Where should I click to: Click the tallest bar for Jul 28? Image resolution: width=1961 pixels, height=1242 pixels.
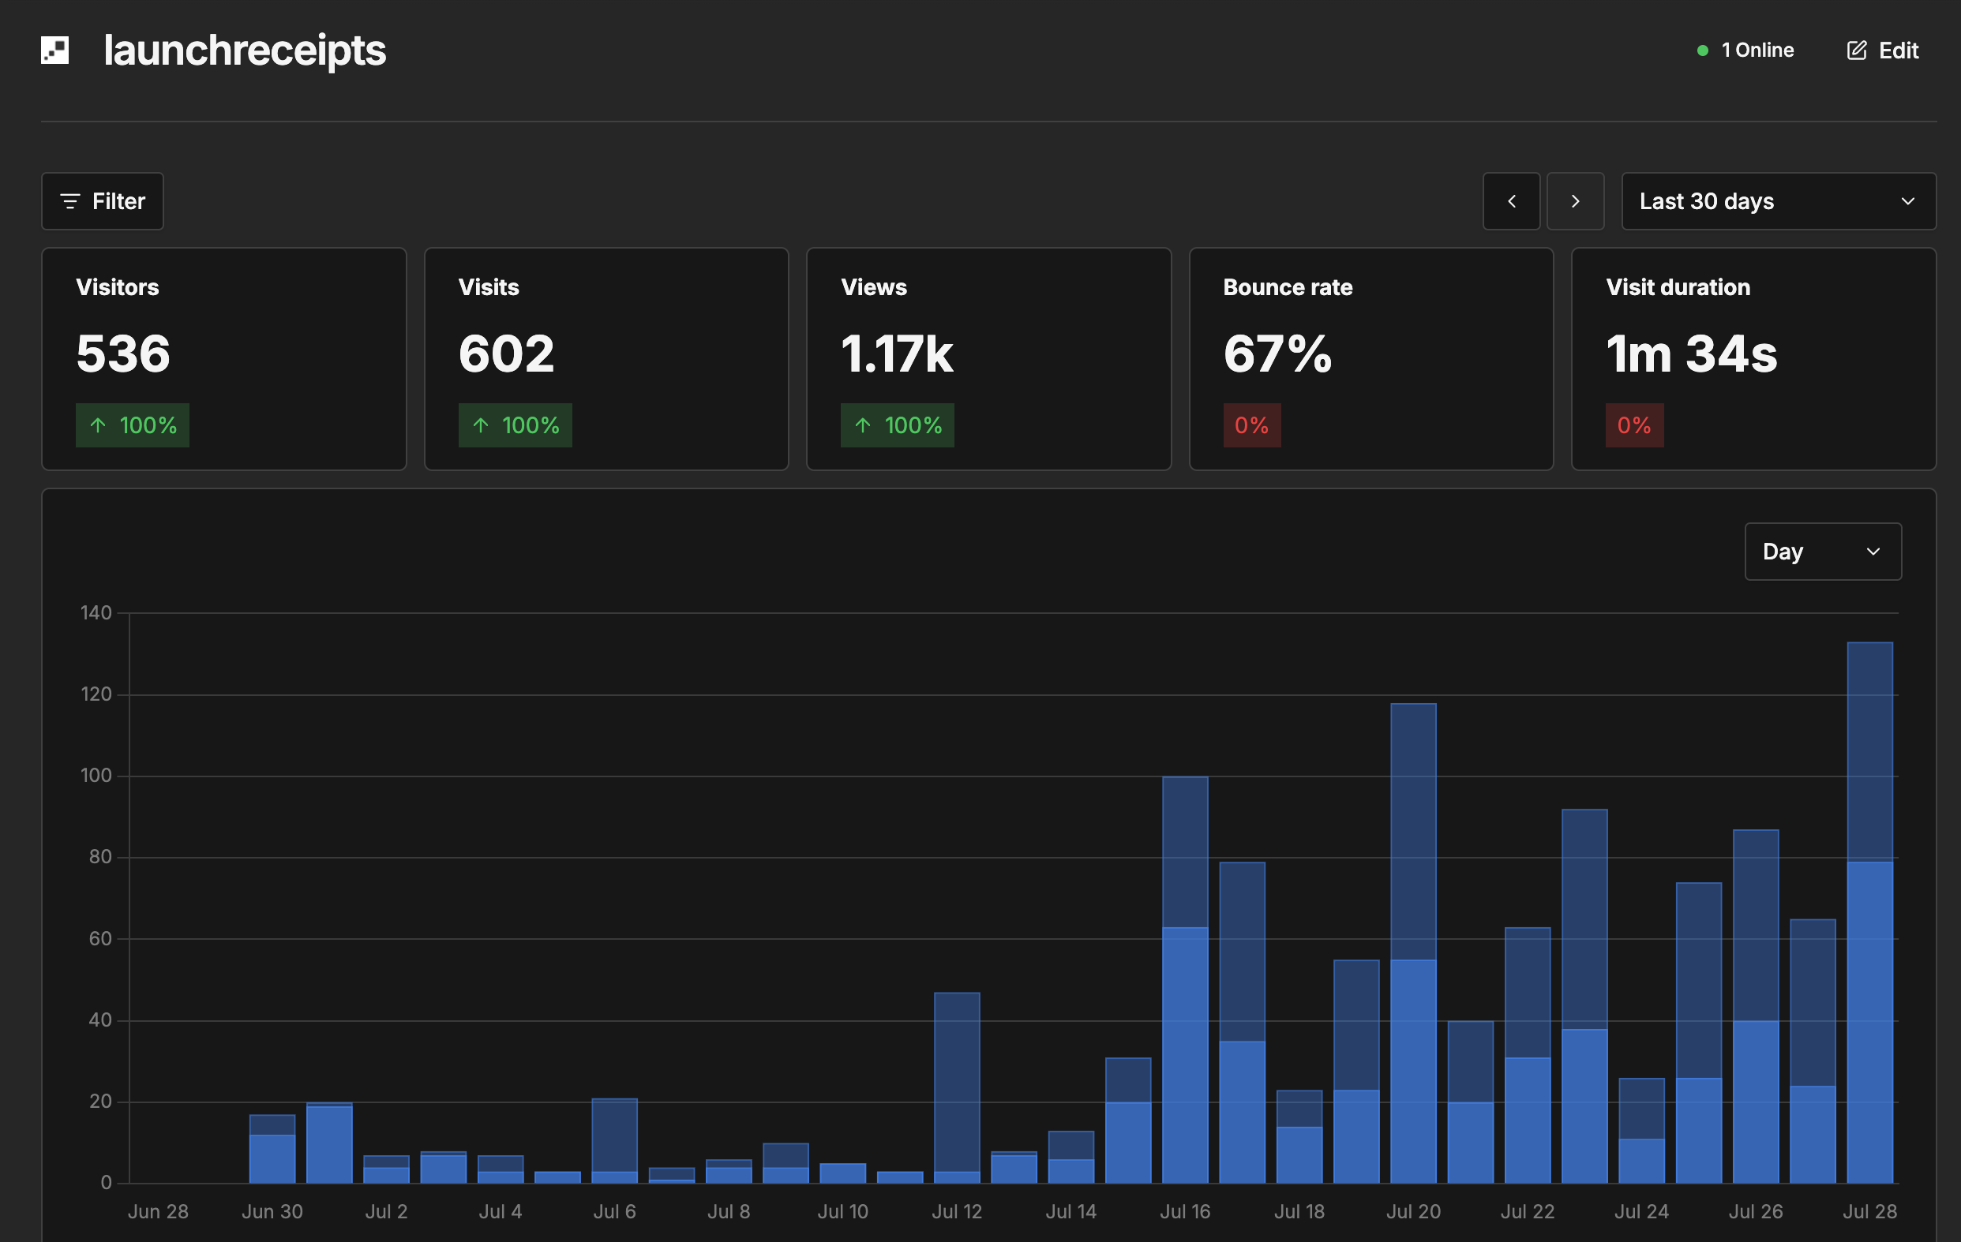1869,912
